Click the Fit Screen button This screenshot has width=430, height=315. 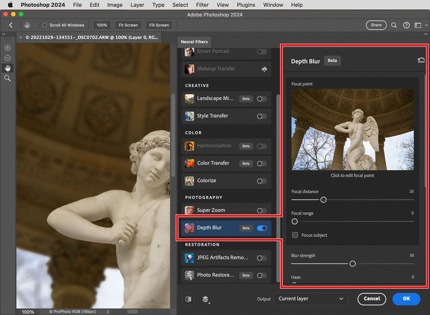coord(128,25)
